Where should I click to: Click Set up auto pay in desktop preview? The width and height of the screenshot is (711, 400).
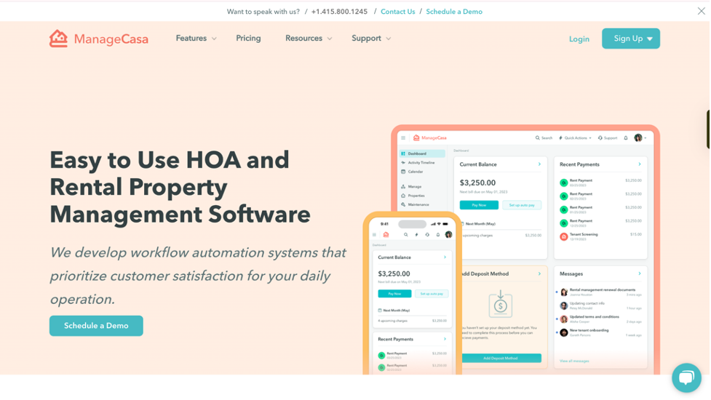(522, 205)
